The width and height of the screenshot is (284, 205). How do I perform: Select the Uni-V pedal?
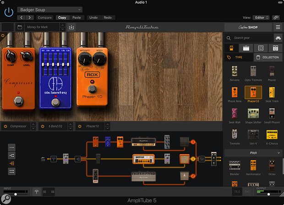click(x=253, y=137)
